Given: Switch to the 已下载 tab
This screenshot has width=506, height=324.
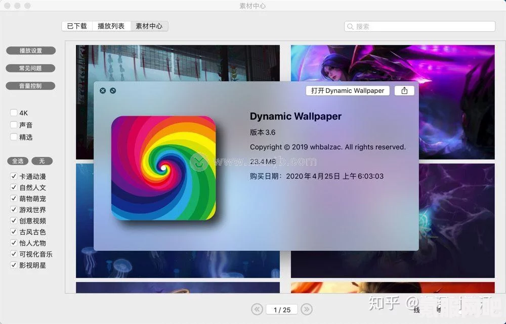Looking at the screenshot, I should (77, 26).
